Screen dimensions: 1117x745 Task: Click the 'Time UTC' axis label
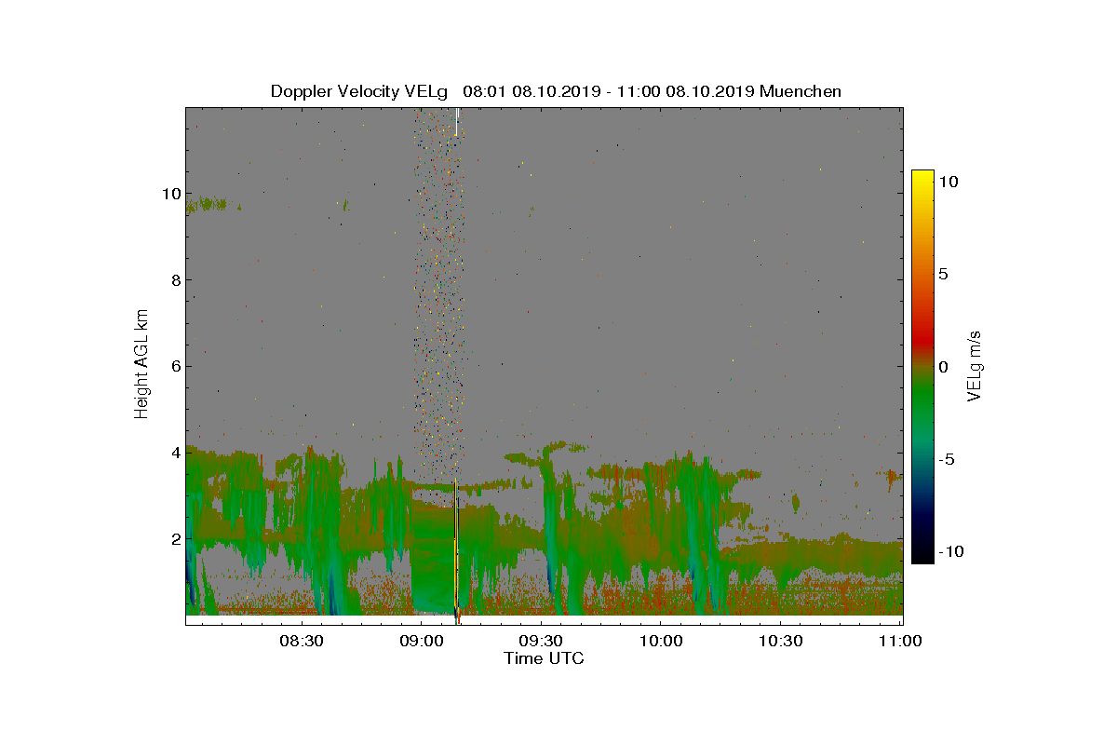pyautogui.click(x=545, y=658)
